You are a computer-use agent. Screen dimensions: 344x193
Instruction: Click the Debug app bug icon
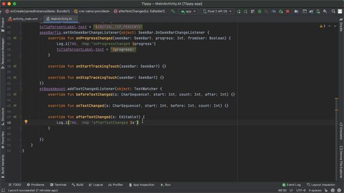click(260, 11)
